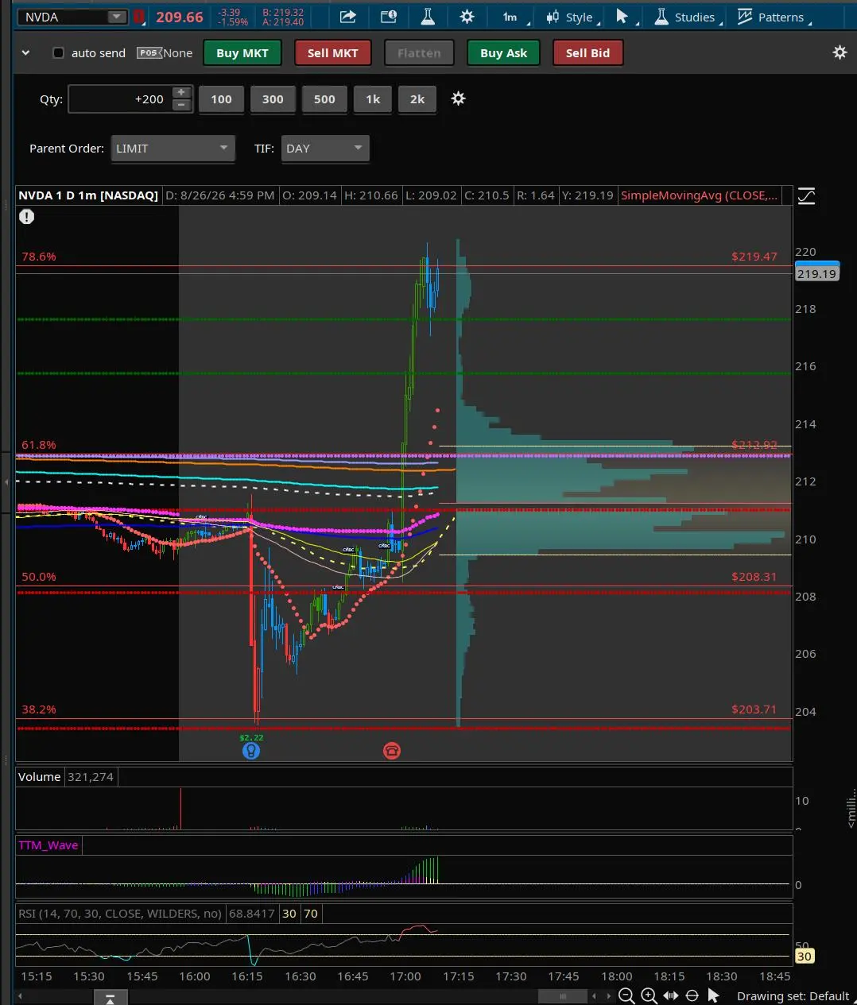Viewport: 857px width, 1005px height.
Task: Click the 78.6% Fibonacci level label
Action: coord(39,257)
